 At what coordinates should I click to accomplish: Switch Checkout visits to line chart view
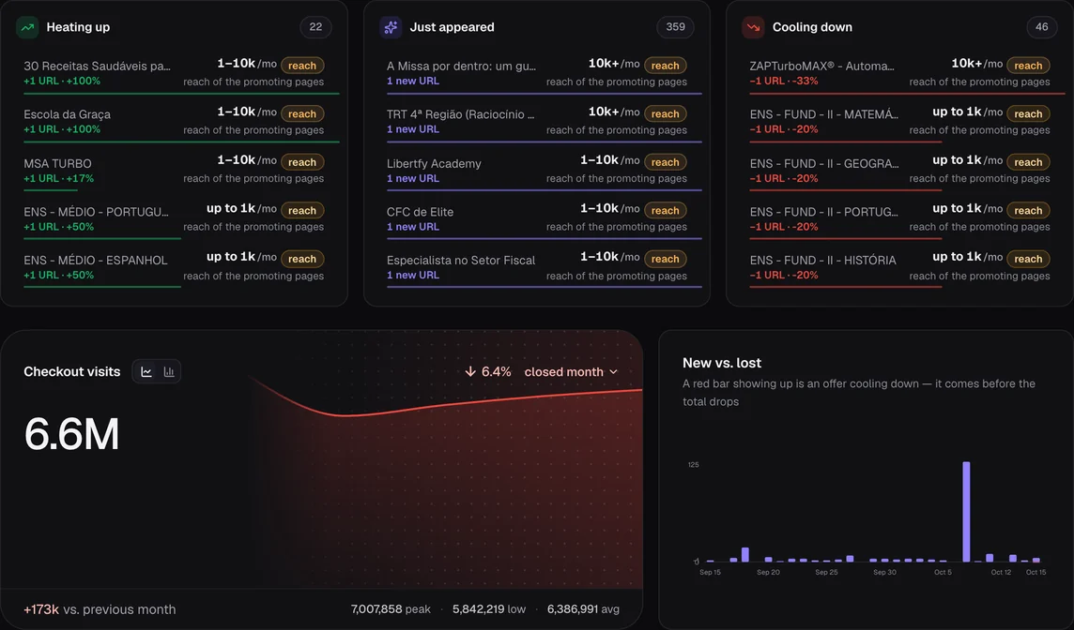coord(146,371)
